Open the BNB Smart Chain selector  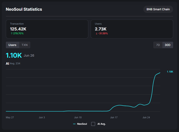coord(158,9)
